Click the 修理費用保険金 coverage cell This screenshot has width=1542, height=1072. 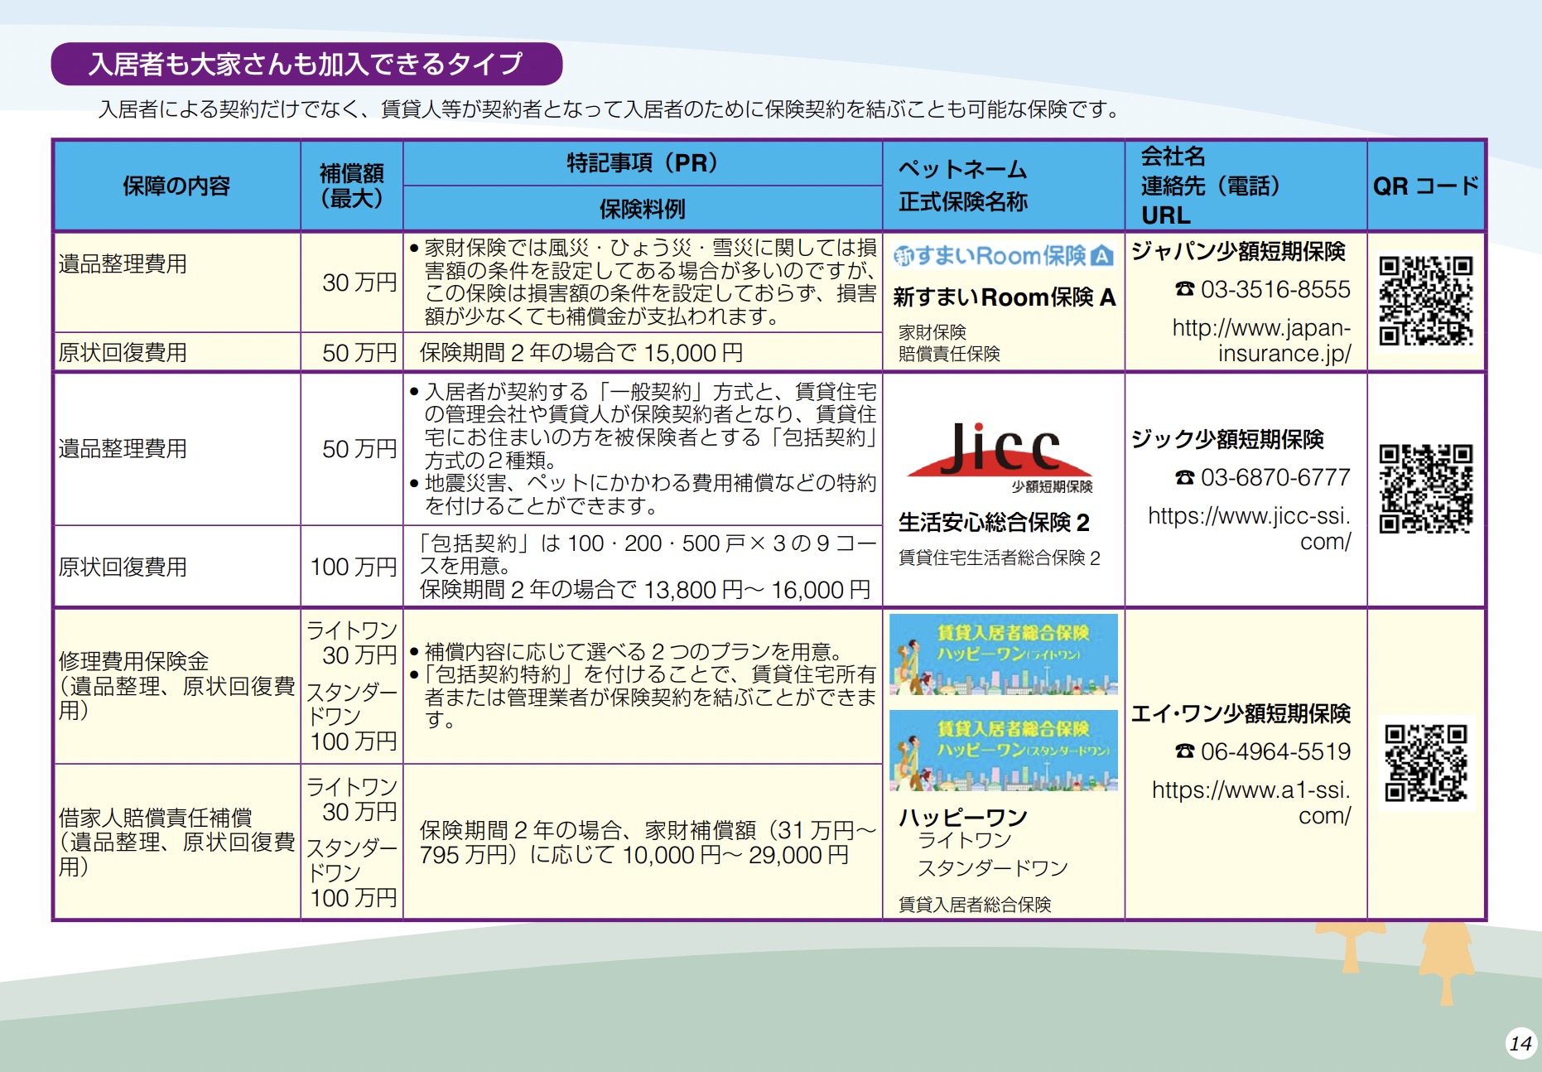click(x=176, y=685)
